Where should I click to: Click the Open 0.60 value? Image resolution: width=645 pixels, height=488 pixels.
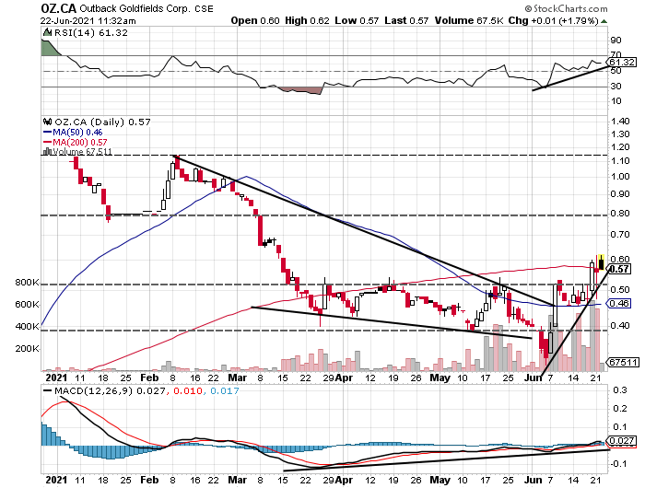255,20
